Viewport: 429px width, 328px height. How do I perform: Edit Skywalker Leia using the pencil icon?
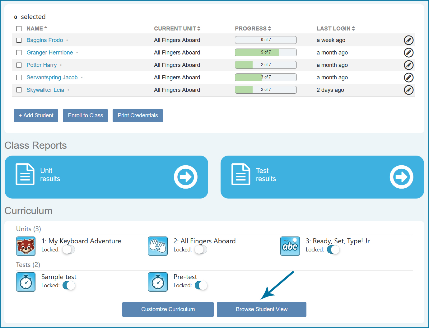408,90
